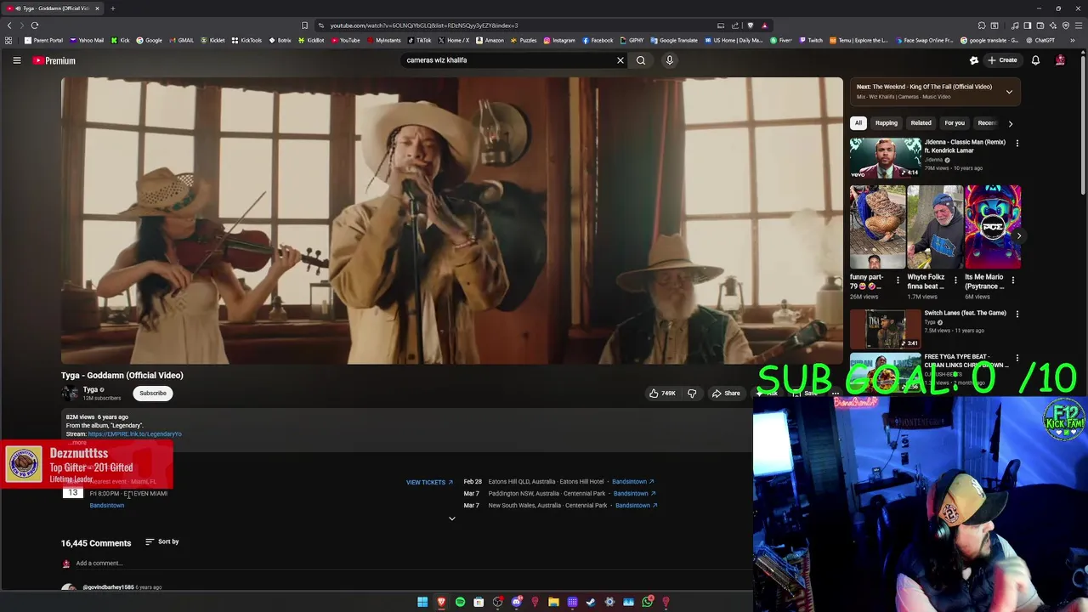Open the Brave Shields icon in the address bar
Screen dimensions: 1088x612
click(x=750, y=25)
